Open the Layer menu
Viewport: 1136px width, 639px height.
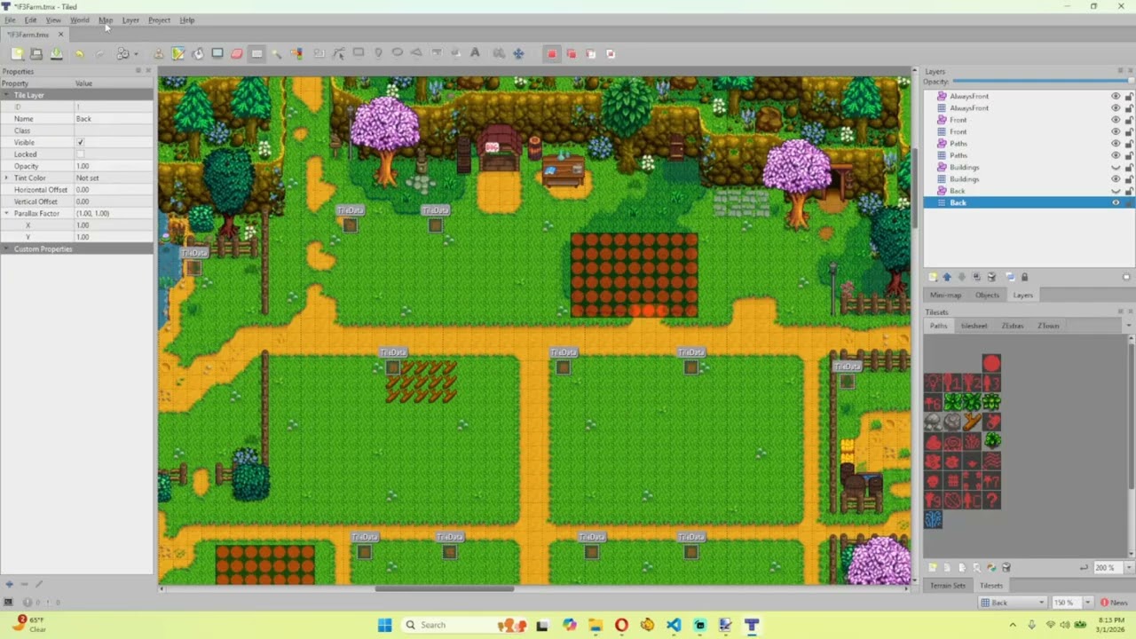coord(130,20)
